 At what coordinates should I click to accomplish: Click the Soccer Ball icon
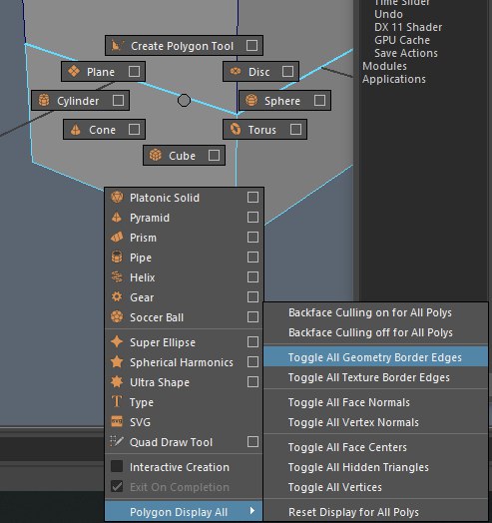point(117,316)
